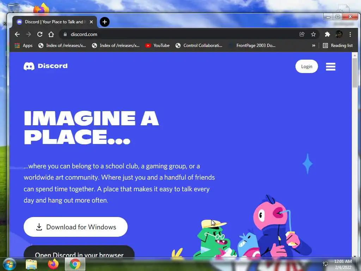Open the Chrome three-dot menu
This screenshot has height=271, width=361.
point(350,34)
